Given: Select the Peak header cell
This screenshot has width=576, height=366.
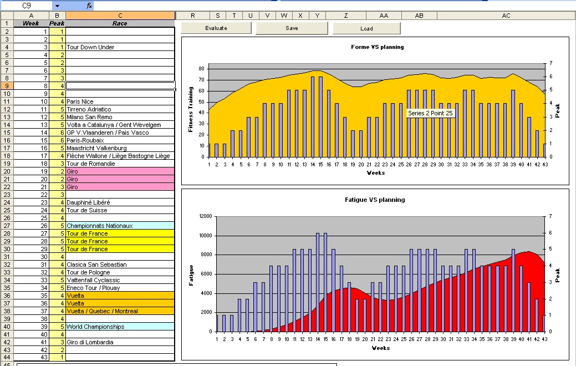Looking at the screenshot, I should [57, 23].
